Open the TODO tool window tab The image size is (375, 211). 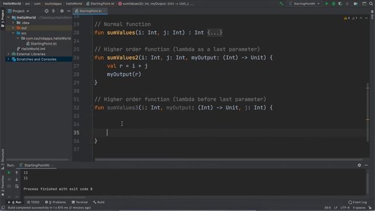[x=33, y=202]
